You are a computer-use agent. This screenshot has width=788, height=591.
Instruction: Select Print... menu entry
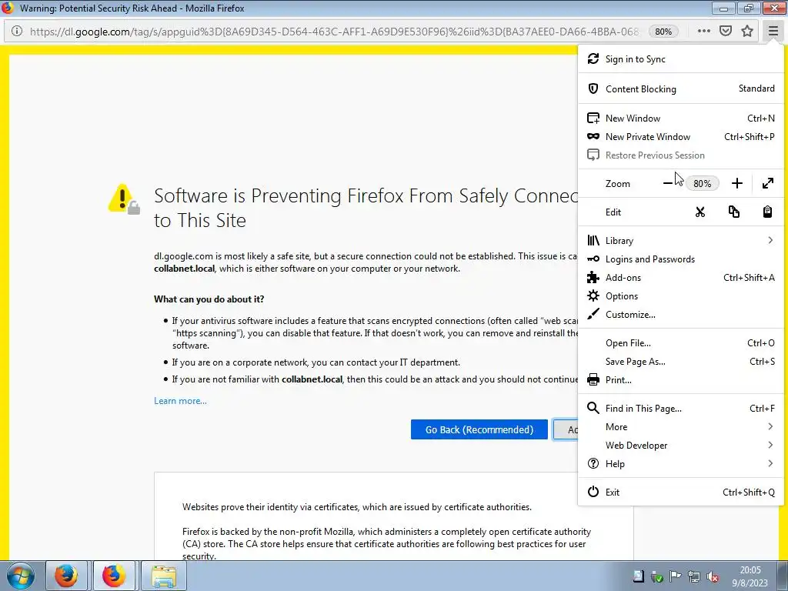[x=681, y=380]
